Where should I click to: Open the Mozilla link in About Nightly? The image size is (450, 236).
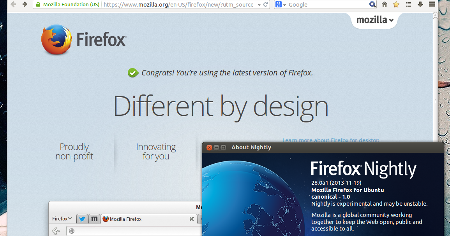point(321,215)
